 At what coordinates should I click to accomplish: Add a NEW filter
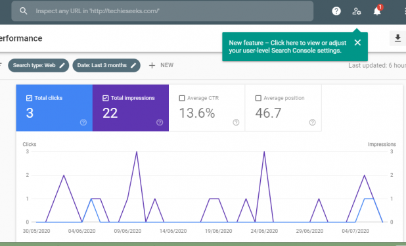[x=161, y=65]
